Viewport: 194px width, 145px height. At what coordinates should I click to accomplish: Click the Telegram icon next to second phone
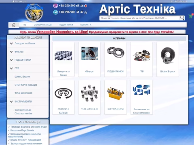(55, 12)
